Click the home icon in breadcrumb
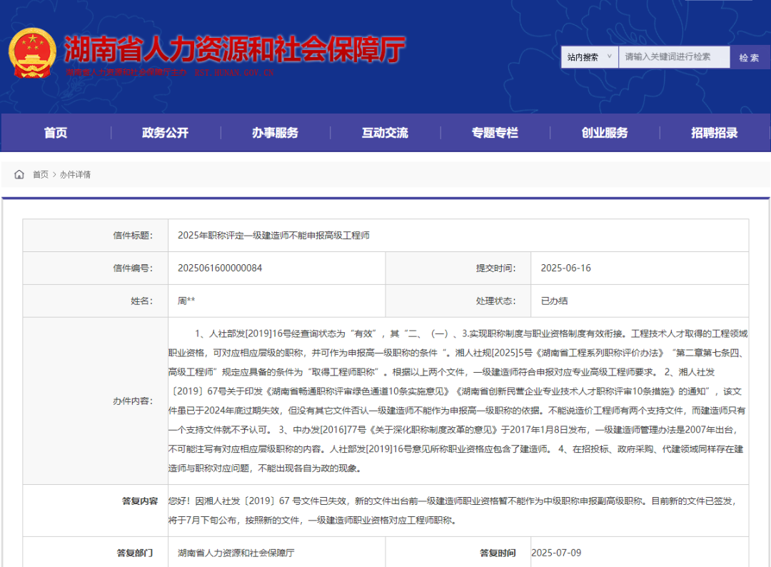The width and height of the screenshot is (771, 567). click(x=19, y=174)
